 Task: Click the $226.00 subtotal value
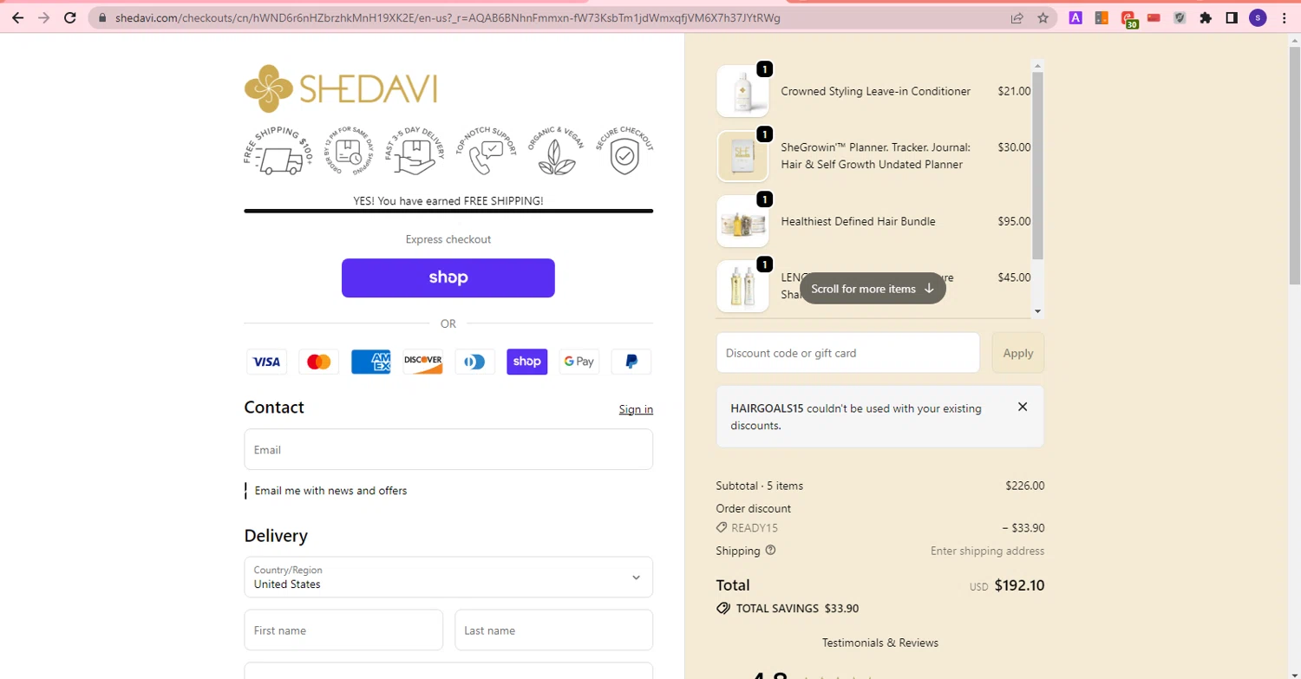pyautogui.click(x=1025, y=486)
